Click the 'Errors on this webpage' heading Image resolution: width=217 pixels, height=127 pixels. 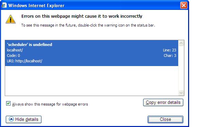tap(82, 16)
